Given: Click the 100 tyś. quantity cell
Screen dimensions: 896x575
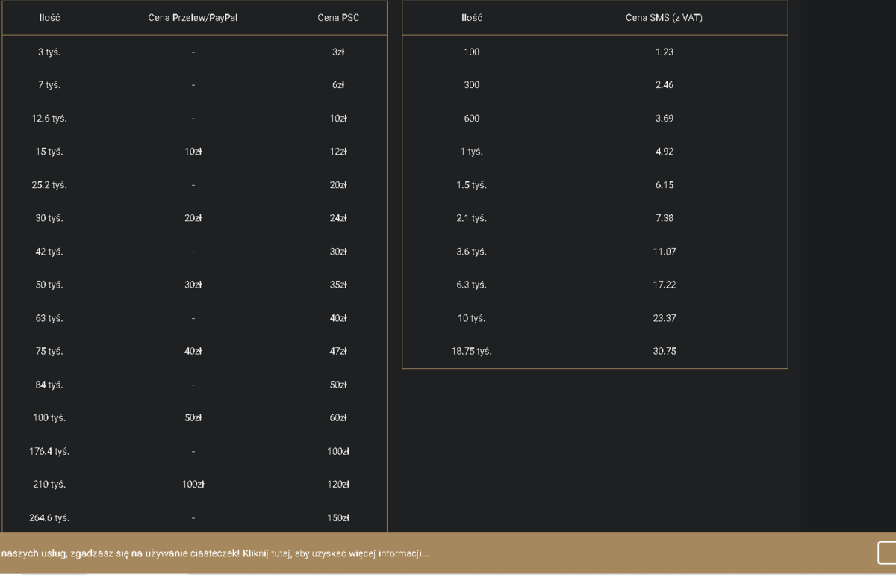Looking at the screenshot, I should [x=49, y=417].
